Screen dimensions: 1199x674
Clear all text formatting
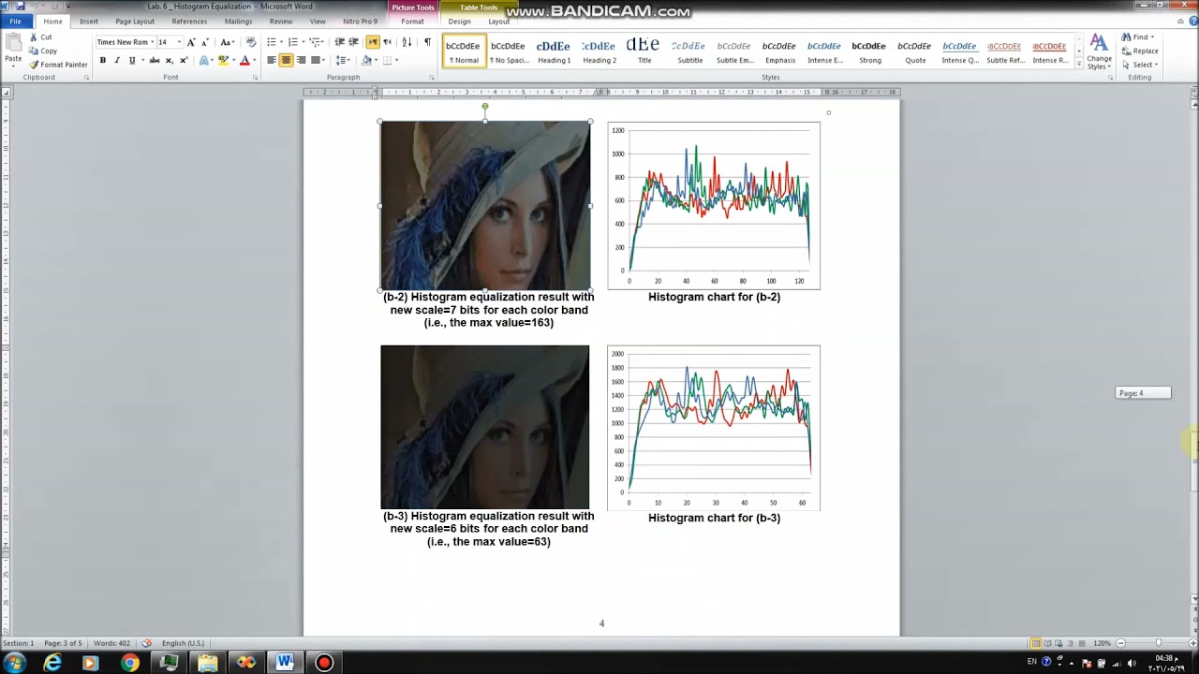point(250,42)
